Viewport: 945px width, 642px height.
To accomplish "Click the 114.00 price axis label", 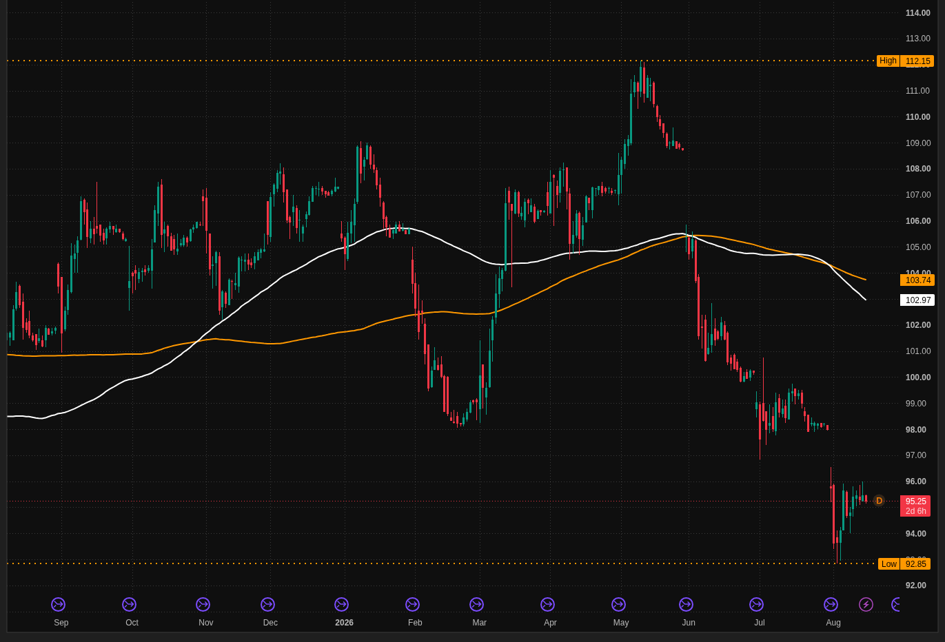I will click(917, 13).
